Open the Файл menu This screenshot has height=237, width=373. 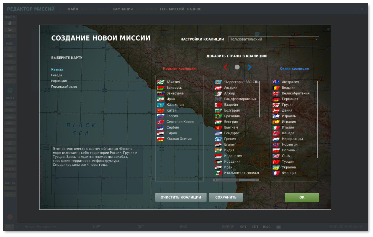pos(73,9)
